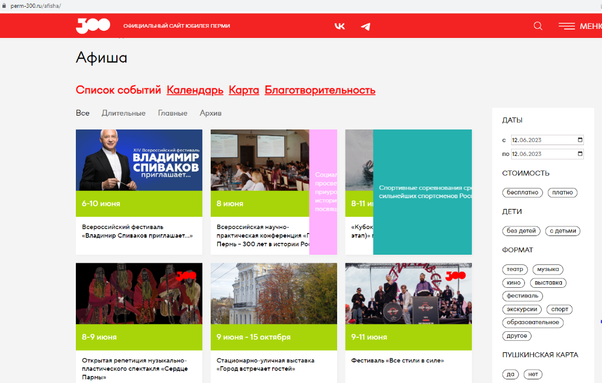Open the conference room photo thumbnail
602x383 pixels.
pyautogui.click(x=260, y=160)
